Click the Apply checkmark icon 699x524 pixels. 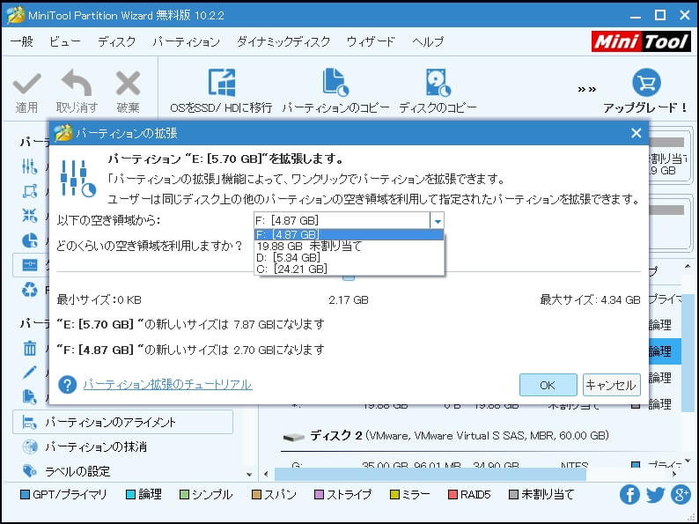pyautogui.click(x=26, y=84)
